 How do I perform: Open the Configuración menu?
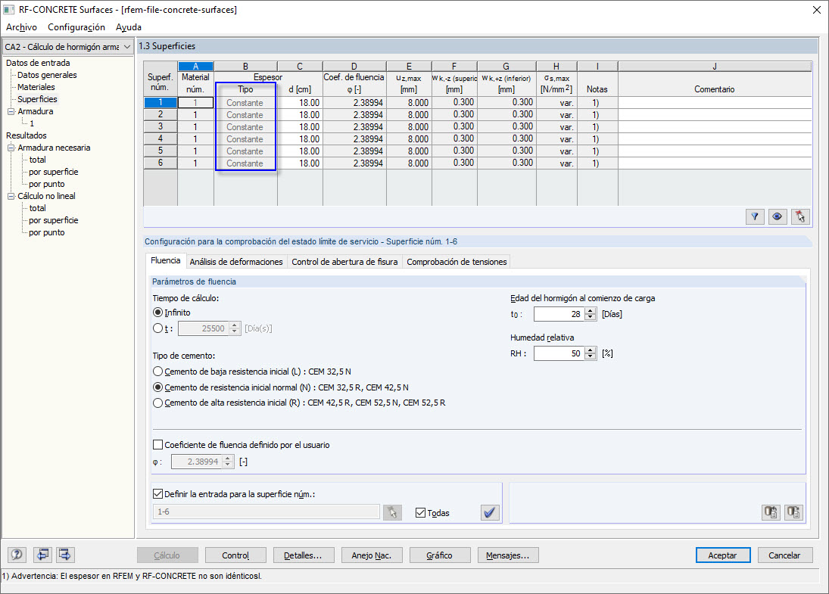point(76,27)
